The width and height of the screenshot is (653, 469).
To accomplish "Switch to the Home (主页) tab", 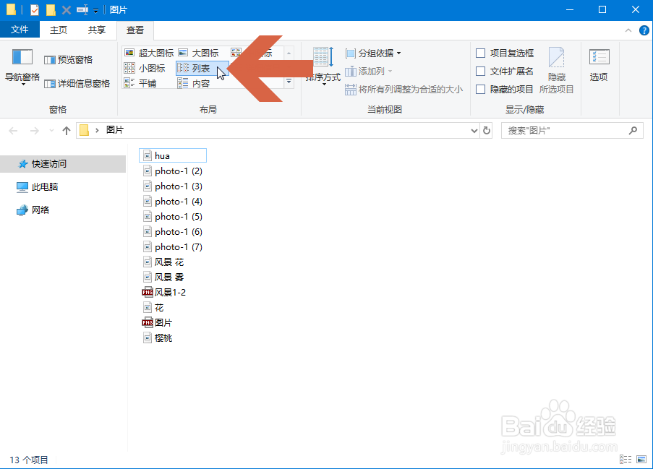I will point(59,30).
